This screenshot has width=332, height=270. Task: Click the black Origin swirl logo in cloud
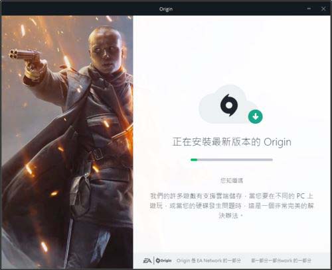tap(229, 105)
